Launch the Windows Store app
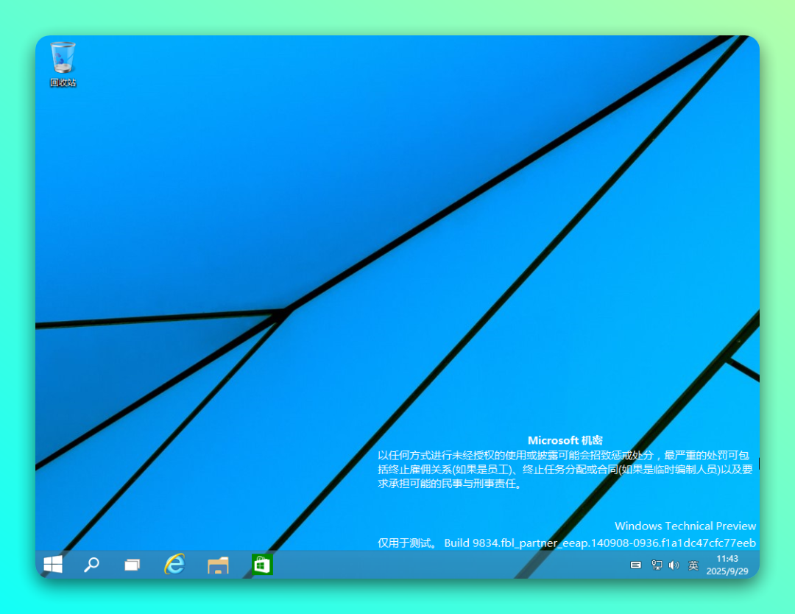The height and width of the screenshot is (614, 795). [x=261, y=565]
